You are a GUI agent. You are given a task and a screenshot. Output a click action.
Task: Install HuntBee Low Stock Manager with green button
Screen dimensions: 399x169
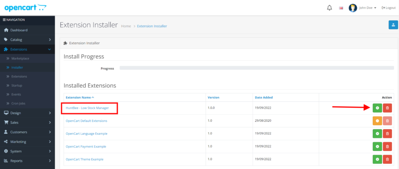click(x=377, y=108)
